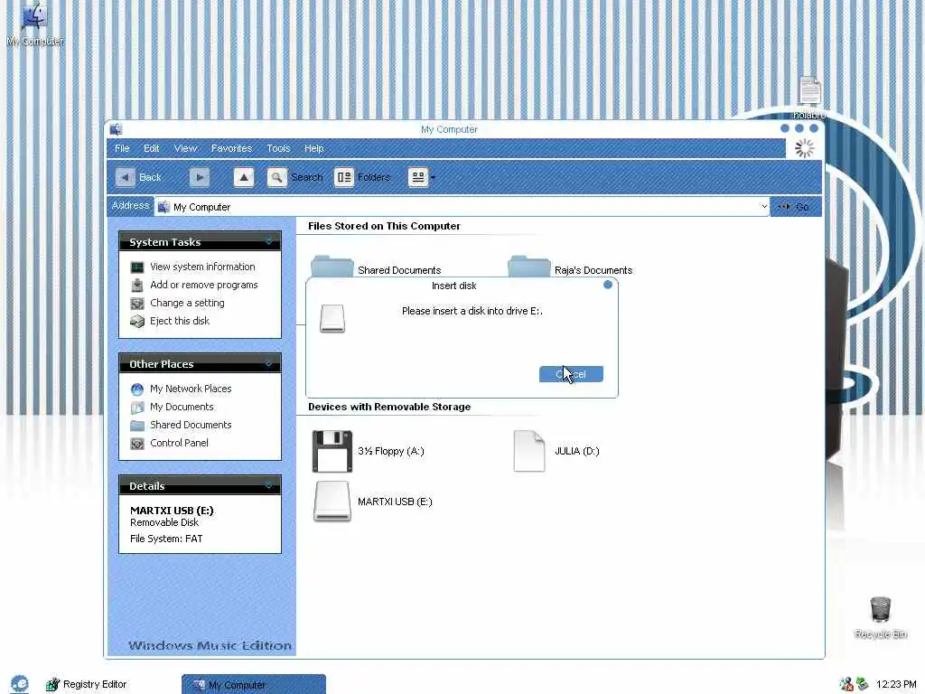Click the Go button
The height and width of the screenshot is (694, 925).
[794, 207]
